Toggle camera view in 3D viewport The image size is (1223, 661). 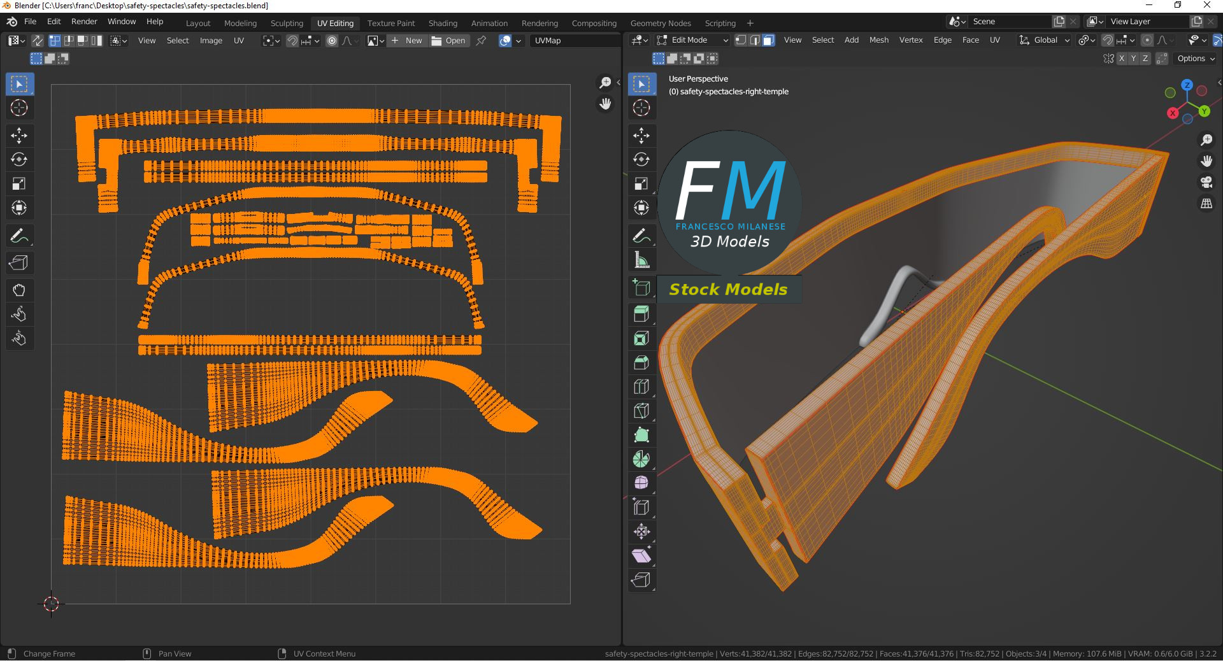1206,182
